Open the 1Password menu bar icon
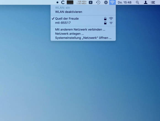The width and height of the screenshot is (160, 121). tap(106, 2)
